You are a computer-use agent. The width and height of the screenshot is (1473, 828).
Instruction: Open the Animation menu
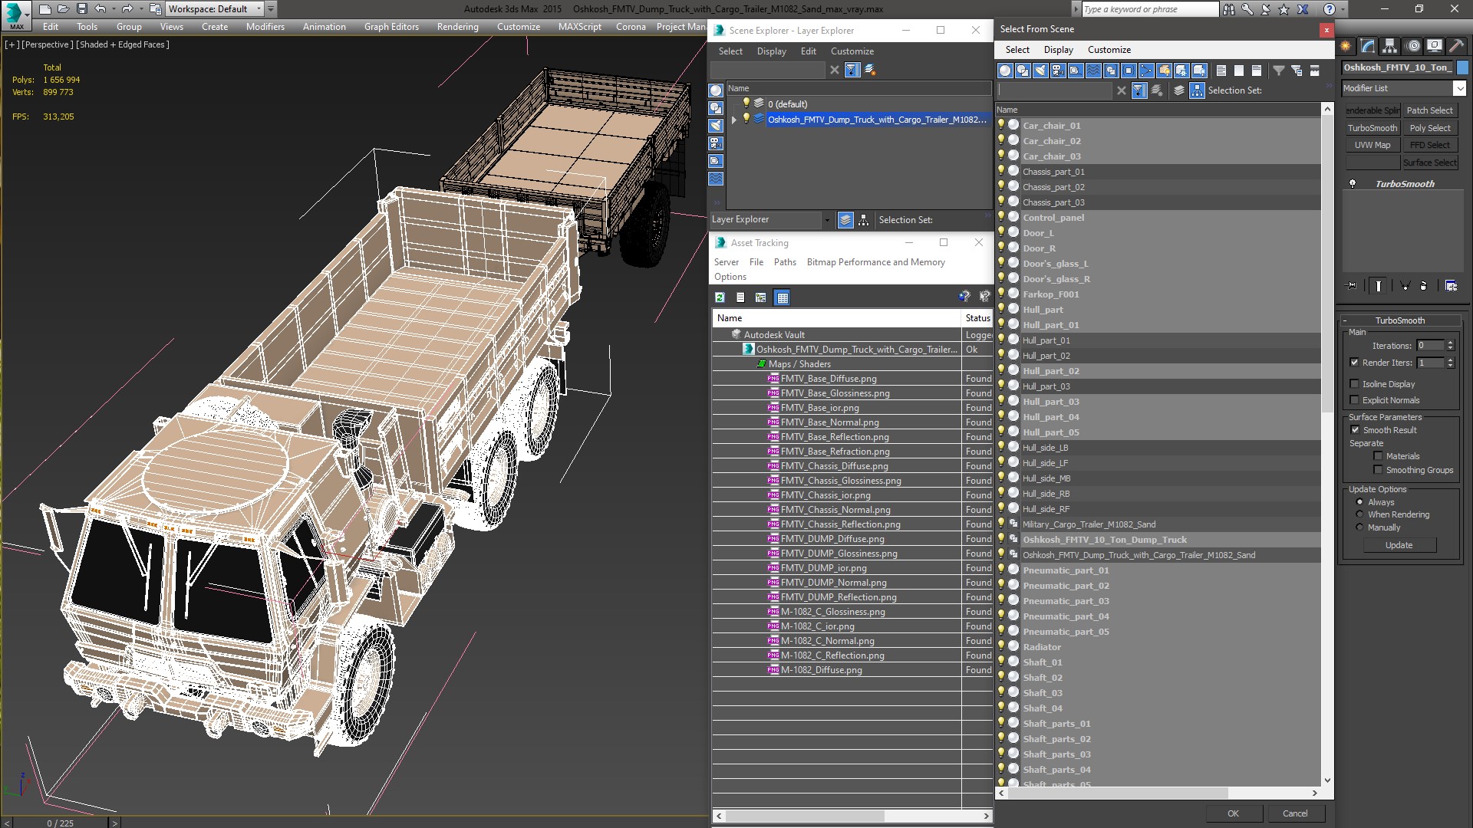(x=324, y=27)
